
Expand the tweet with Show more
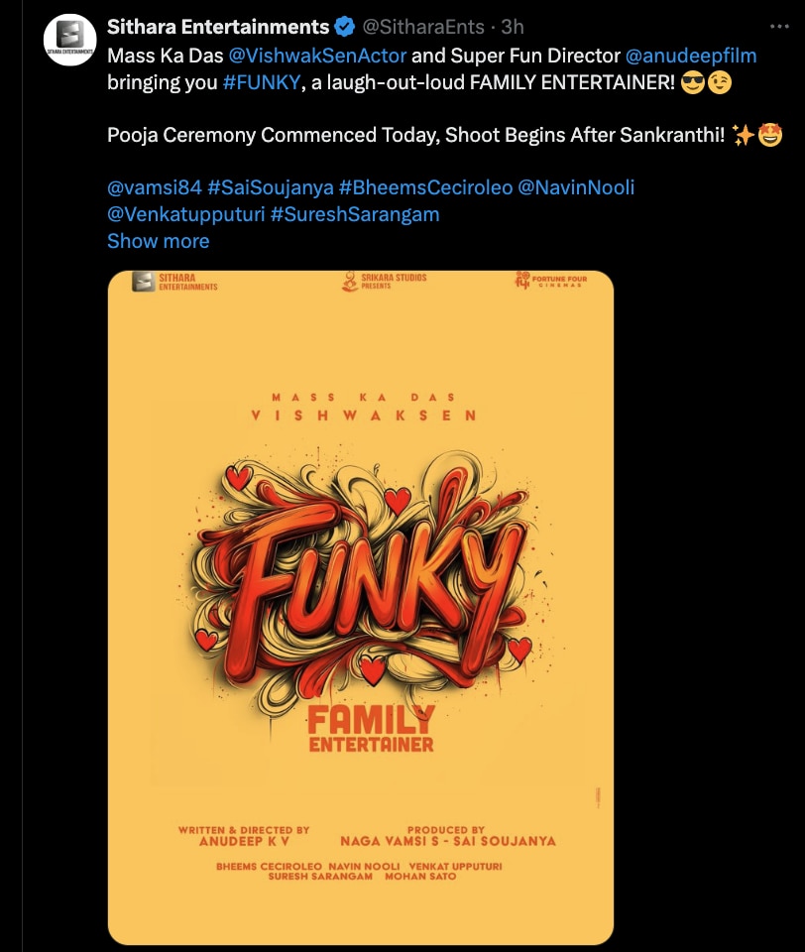point(158,241)
